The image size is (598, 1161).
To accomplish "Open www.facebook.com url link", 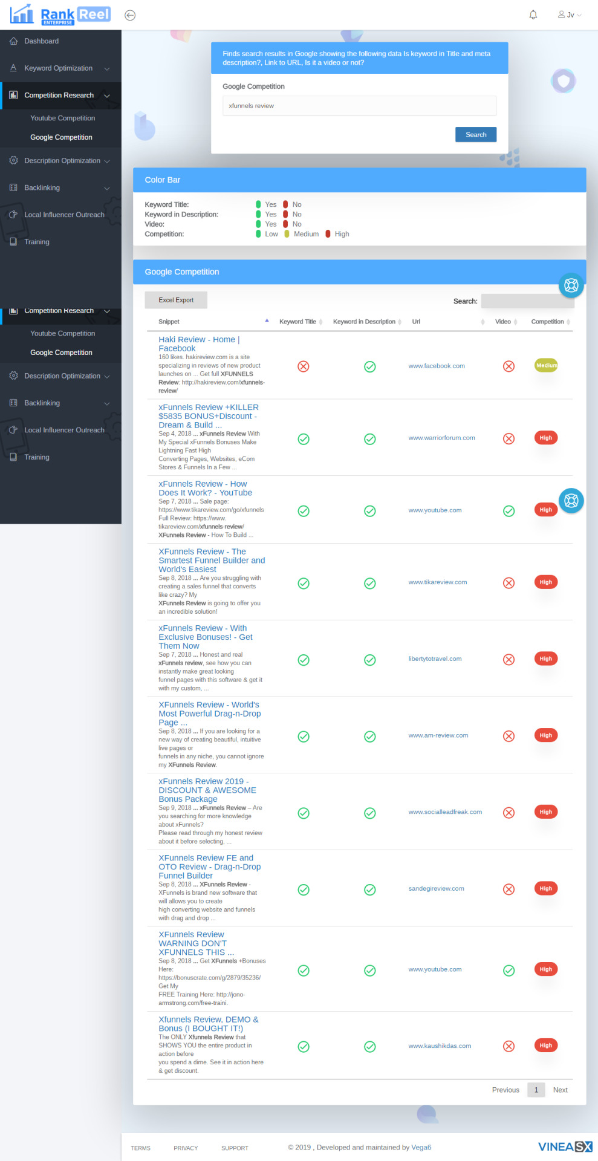I will pos(437,366).
